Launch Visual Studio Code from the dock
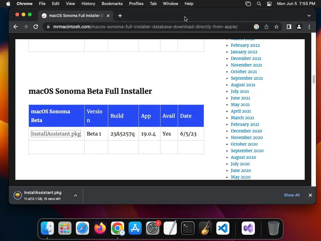Screen dimensions: 321x241 [x=223, y=228]
